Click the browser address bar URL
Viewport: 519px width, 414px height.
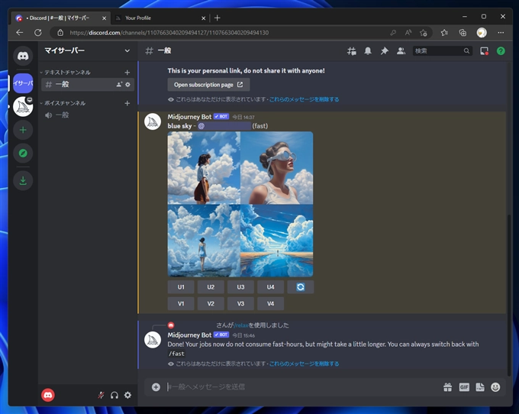(169, 32)
